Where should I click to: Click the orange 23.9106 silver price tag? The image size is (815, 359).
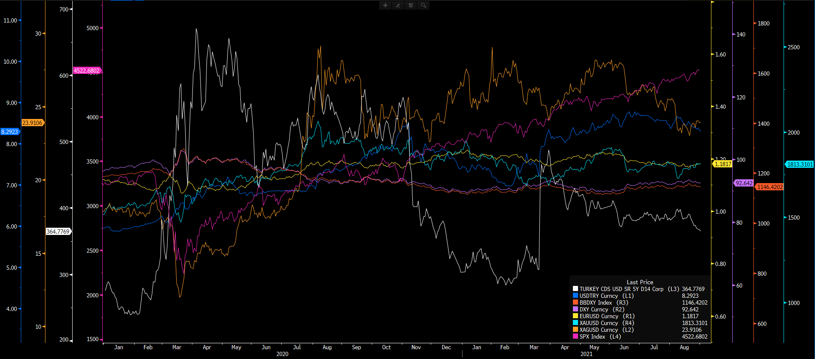click(x=32, y=123)
